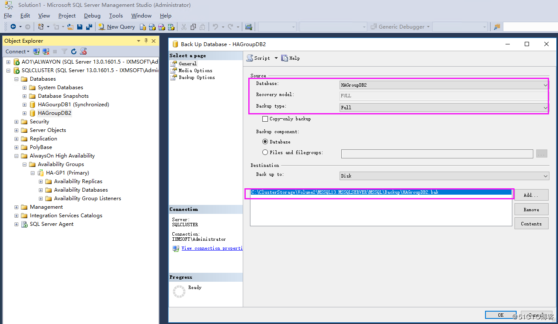Open the View connection properties link
This screenshot has width=558, height=324.
(x=211, y=248)
